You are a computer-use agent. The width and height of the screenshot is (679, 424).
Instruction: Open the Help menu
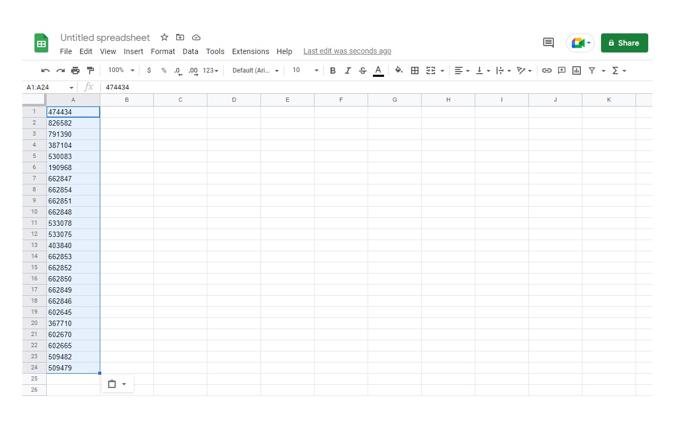tap(284, 51)
